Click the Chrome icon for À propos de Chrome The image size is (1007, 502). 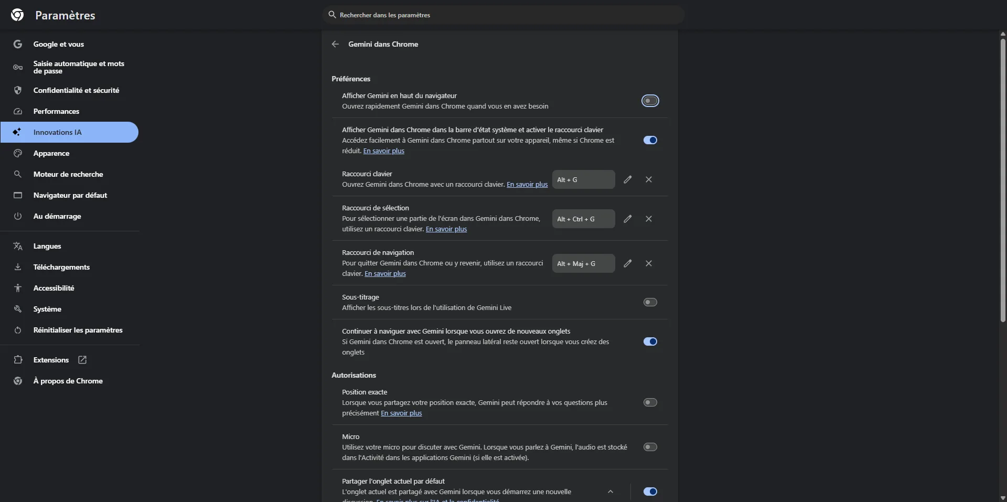pos(18,381)
